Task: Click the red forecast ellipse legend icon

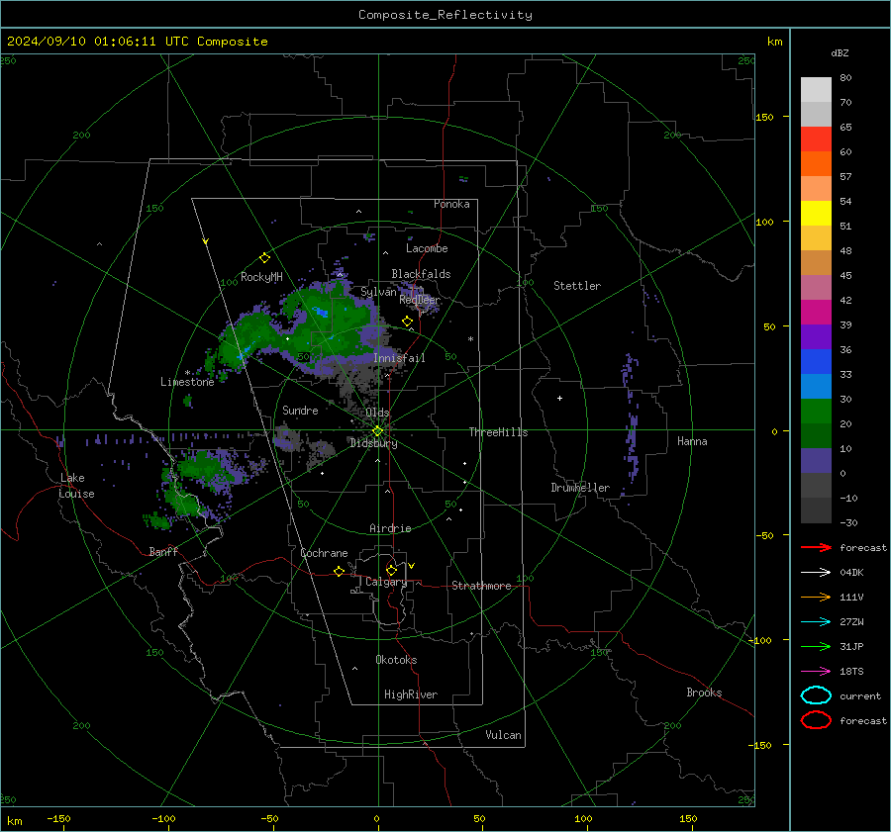Action: click(816, 720)
